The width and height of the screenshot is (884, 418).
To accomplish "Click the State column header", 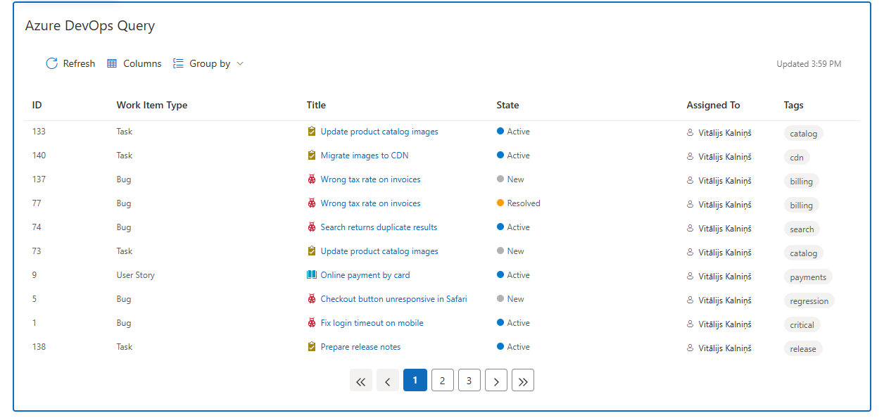I will (x=507, y=105).
